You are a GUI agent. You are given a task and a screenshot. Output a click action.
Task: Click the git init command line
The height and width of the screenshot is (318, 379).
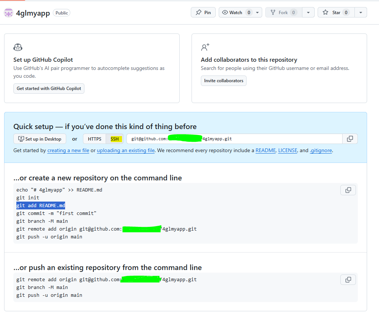pos(28,197)
